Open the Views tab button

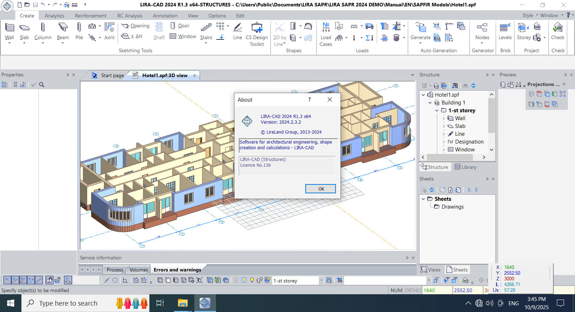(x=431, y=270)
